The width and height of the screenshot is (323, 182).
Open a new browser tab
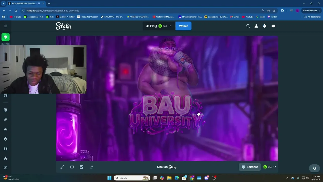[49, 4]
